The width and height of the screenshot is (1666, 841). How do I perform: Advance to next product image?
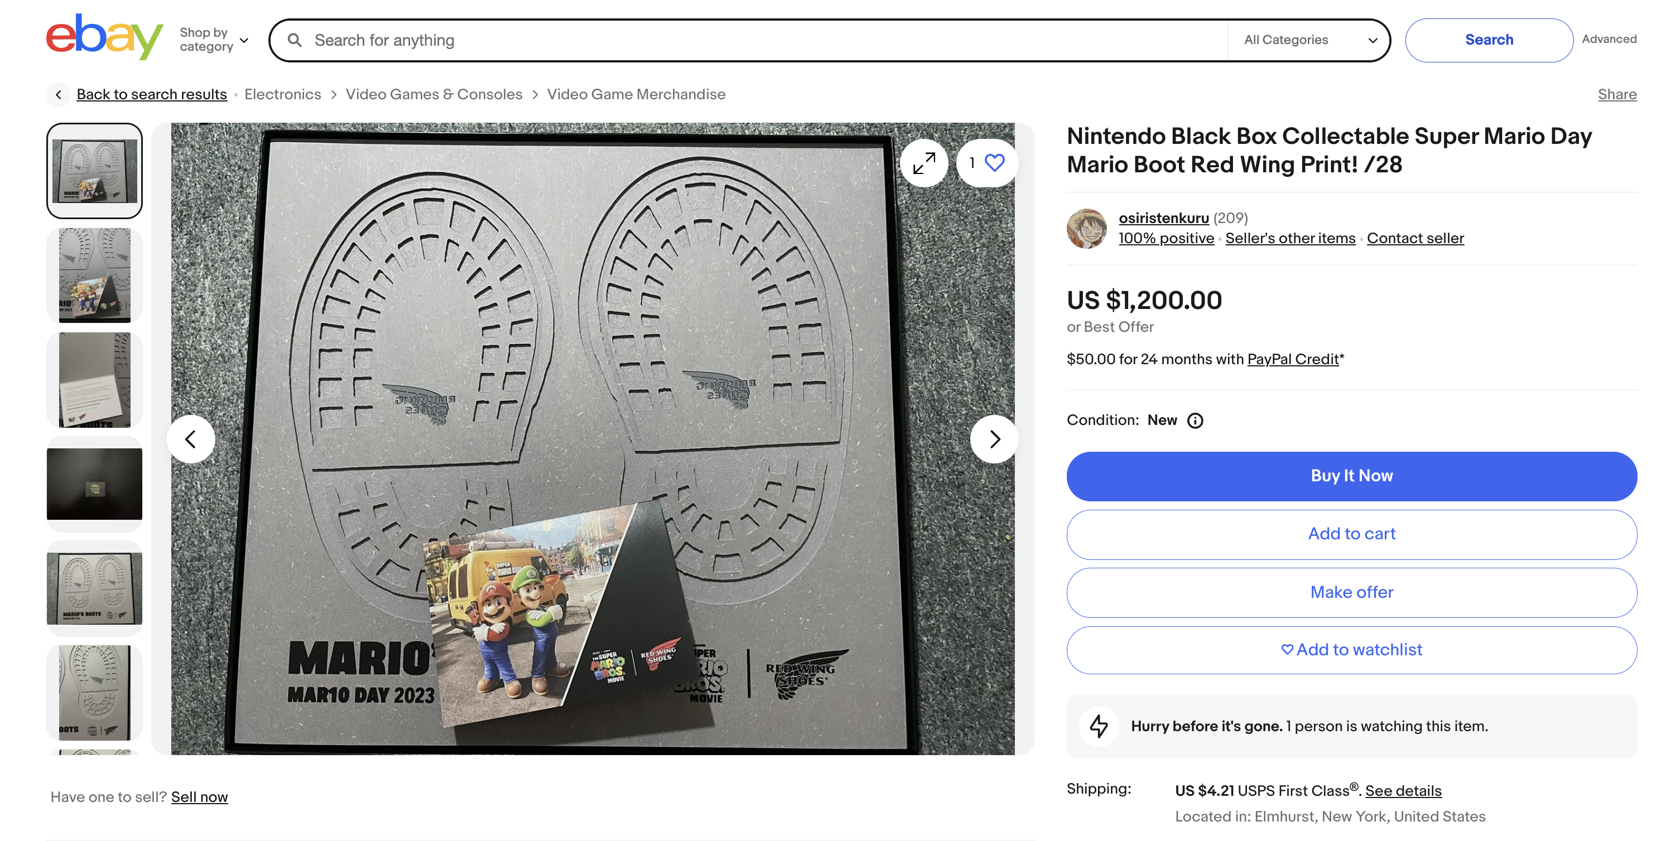pyautogui.click(x=994, y=439)
